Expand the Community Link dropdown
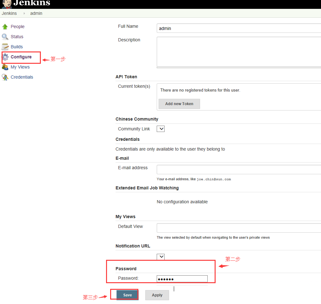Image resolution: width=321 pixels, height=304 pixels. (161, 129)
